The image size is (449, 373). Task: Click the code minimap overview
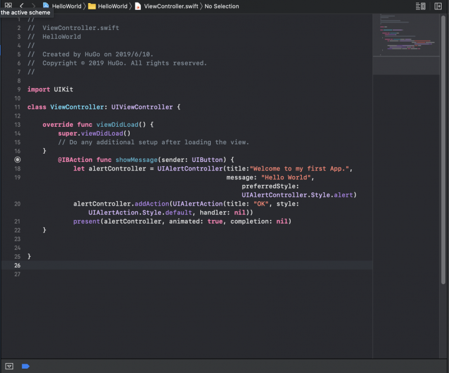point(406,44)
